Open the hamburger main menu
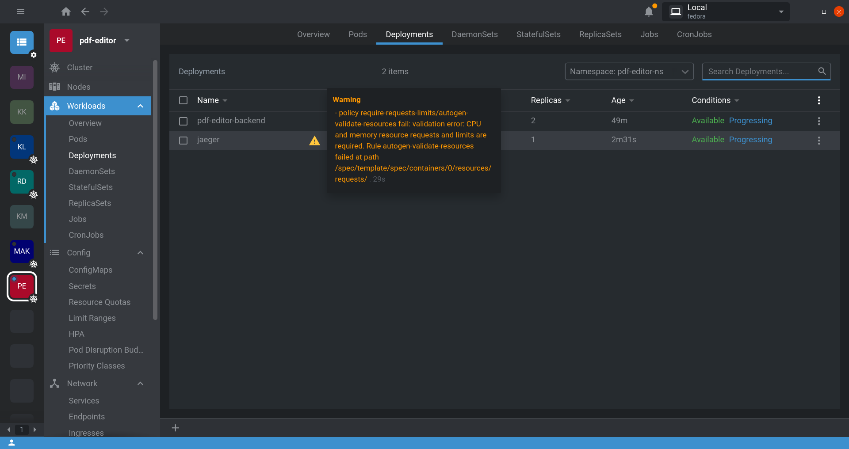 (x=21, y=11)
